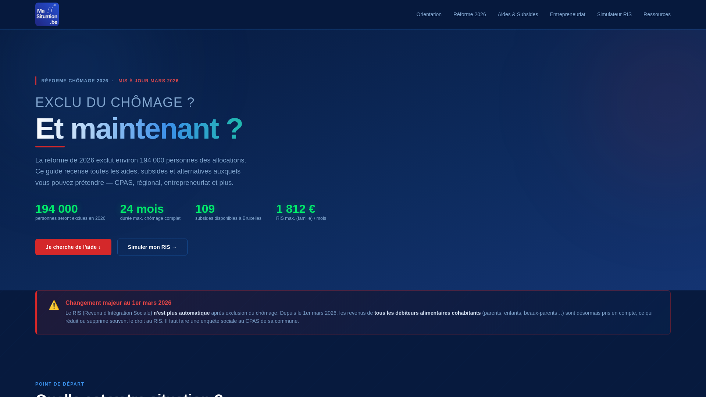Click 'subsides disponibles à Bruxelles' caption

(x=228, y=218)
